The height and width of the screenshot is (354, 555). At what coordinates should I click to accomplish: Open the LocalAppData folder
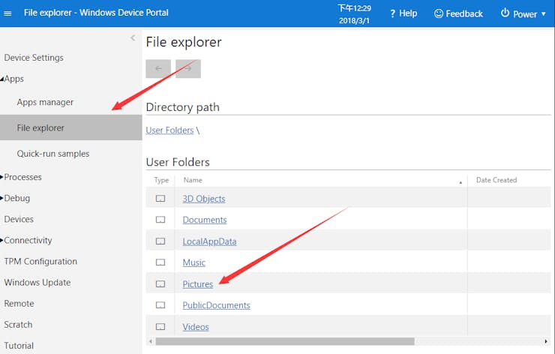tap(209, 241)
